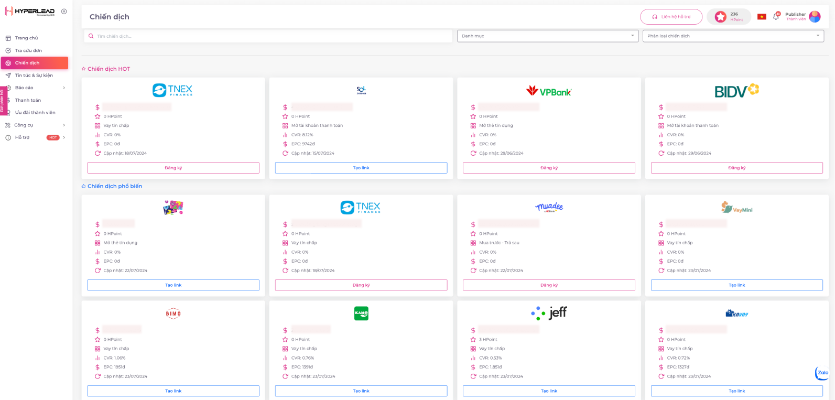Click the Trang chủ home icon
The width and height of the screenshot is (835, 400).
point(8,38)
